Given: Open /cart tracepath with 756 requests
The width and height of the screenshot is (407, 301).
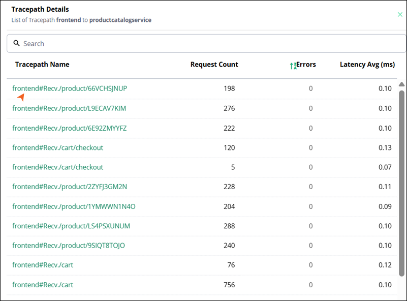Looking at the screenshot, I should coord(43,285).
